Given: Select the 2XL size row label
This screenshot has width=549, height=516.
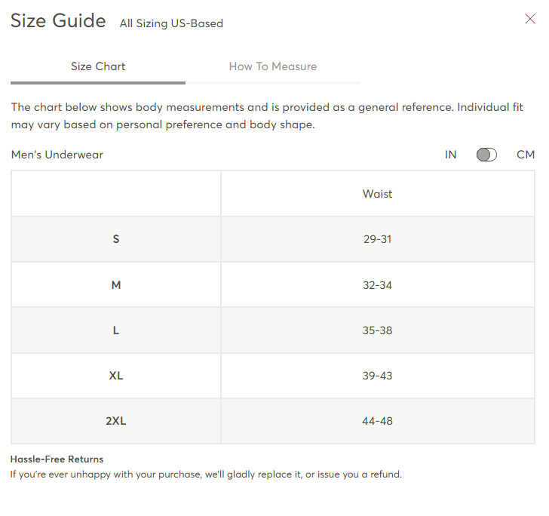Looking at the screenshot, I should 116,421.
